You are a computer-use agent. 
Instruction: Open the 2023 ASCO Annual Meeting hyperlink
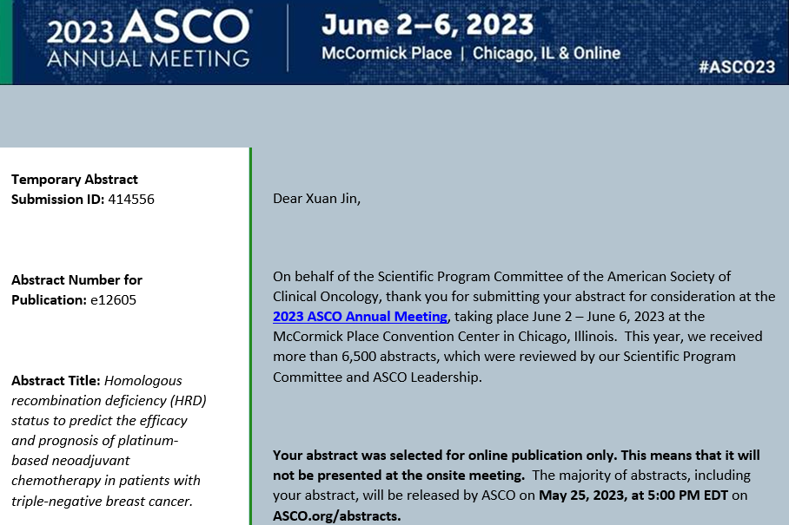(x=360, y=317)
